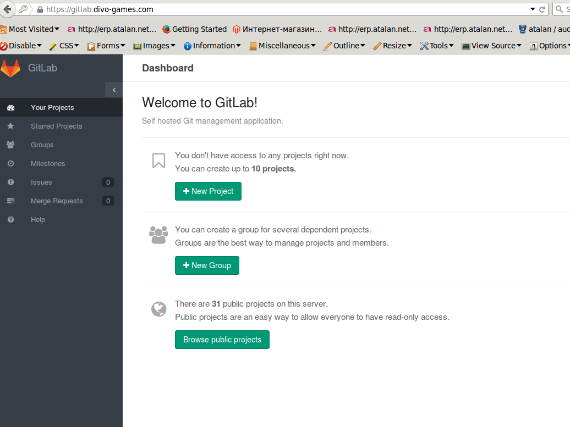570x427 pixels.
Task: Click the key icon in address bar
Action: pos(23,9)
